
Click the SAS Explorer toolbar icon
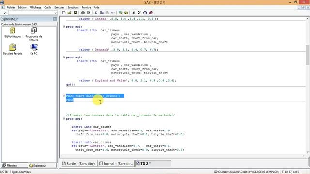[126, 13]
